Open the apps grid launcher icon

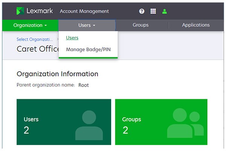(x=153, y=11)
